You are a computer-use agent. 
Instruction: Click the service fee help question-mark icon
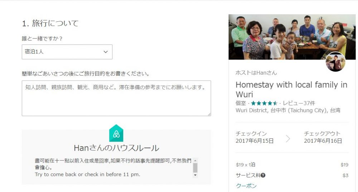[263, 175]
